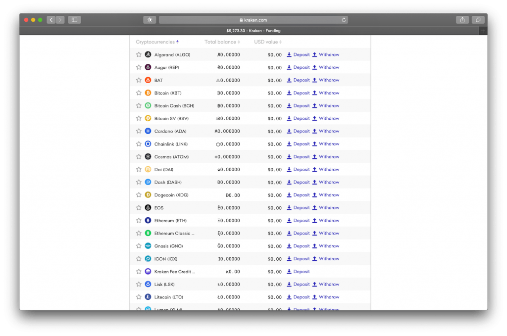Image resolution: width=507 pixels, height=336 pixels.
Task: Click the Bitcoin (XBT) coin icon
Action: coord(148,93)
